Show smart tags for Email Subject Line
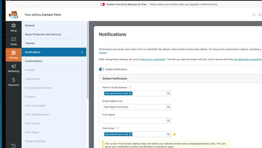 (169, 107)
